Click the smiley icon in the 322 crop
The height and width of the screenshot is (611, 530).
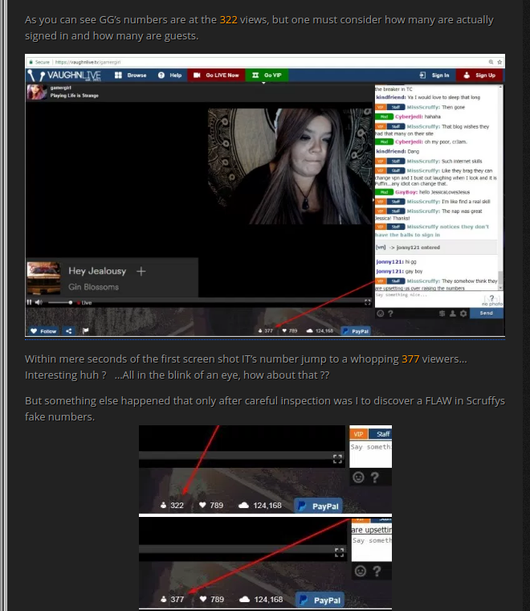pos(358,477)
